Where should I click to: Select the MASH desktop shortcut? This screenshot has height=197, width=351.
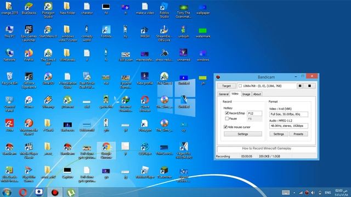pos(145,32)
